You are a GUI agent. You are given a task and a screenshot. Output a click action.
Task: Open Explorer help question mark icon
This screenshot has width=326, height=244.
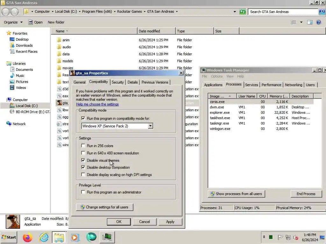coord(318,22)
